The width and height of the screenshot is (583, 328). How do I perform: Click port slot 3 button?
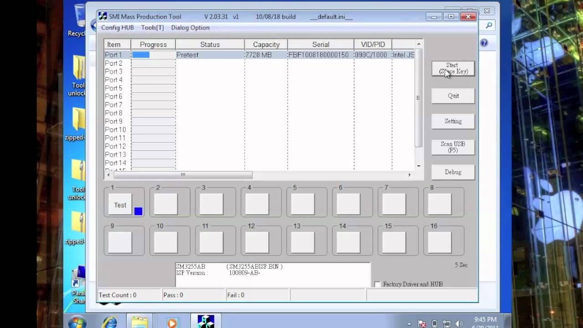[x=211, y=204]
